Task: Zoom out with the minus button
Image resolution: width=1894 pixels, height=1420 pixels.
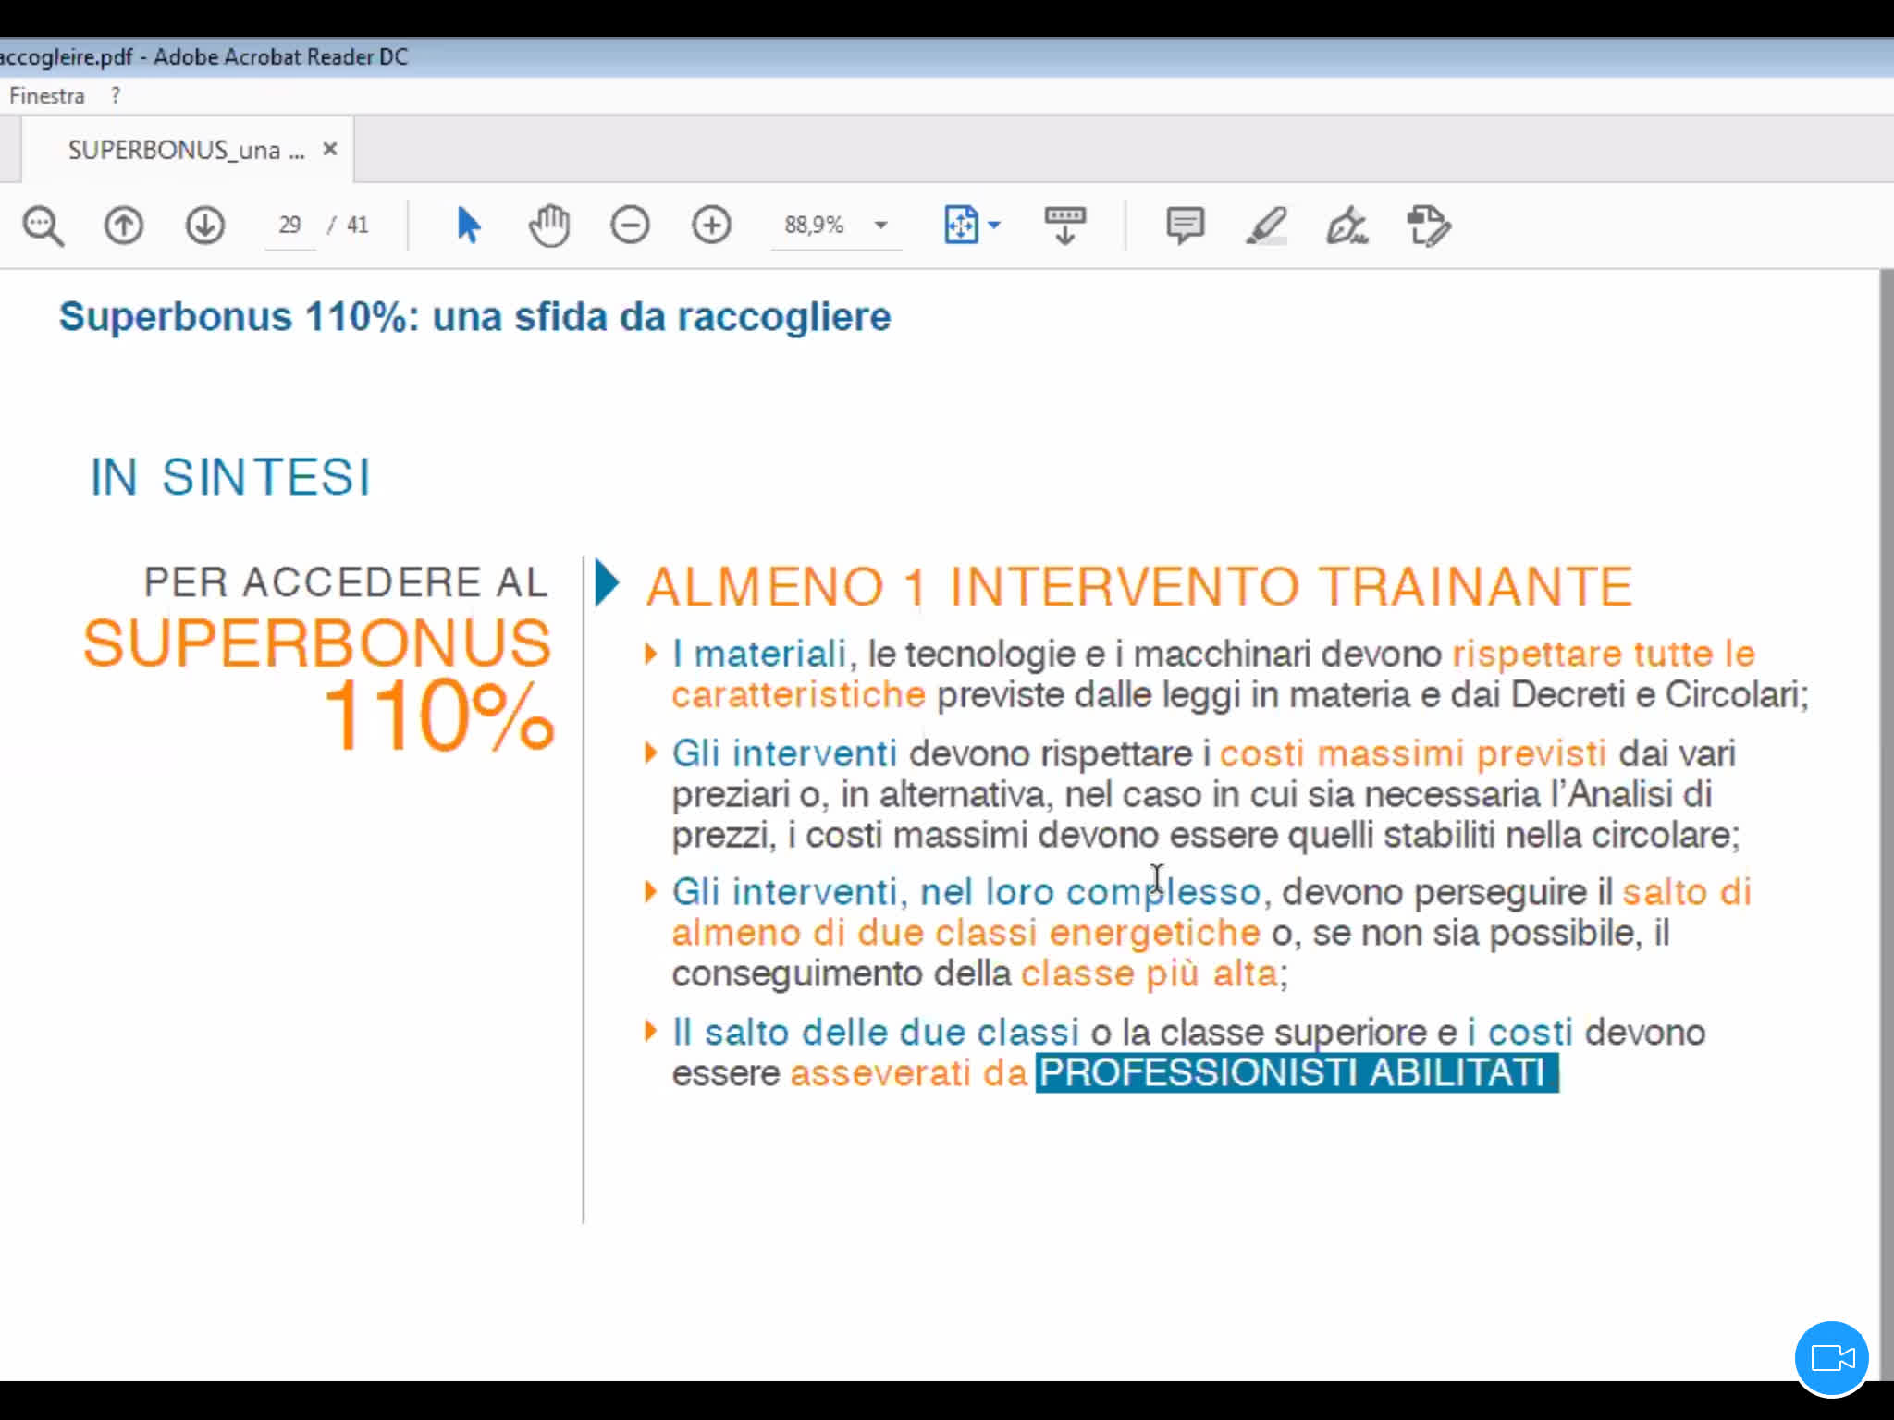Action: point(630,226)
